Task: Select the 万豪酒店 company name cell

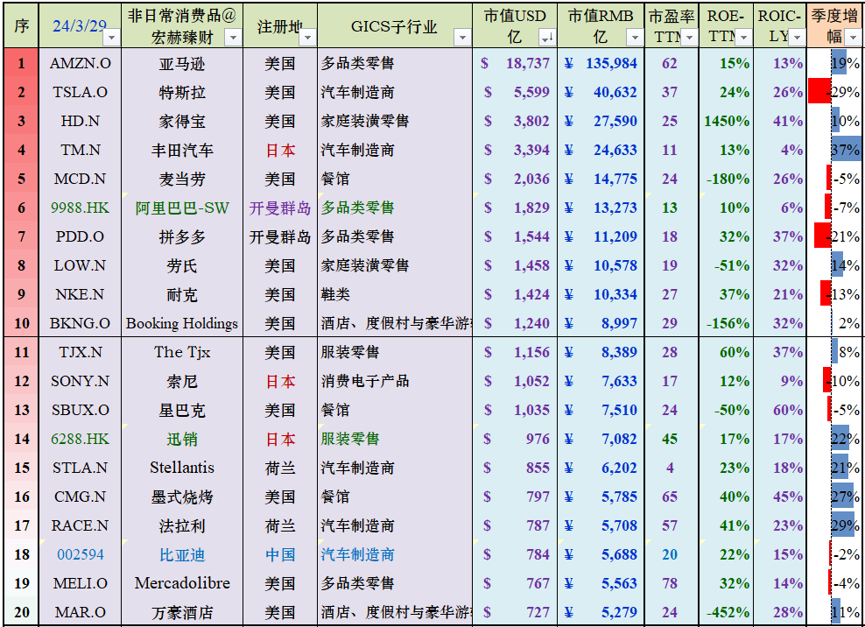Action: tap(182, 612)
